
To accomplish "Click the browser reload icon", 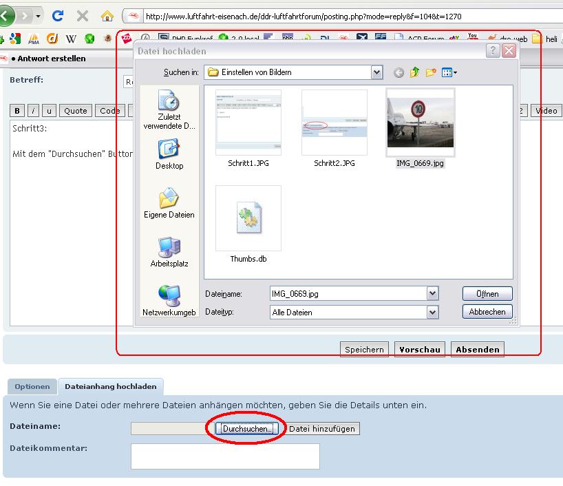I will tap(58, 15).
